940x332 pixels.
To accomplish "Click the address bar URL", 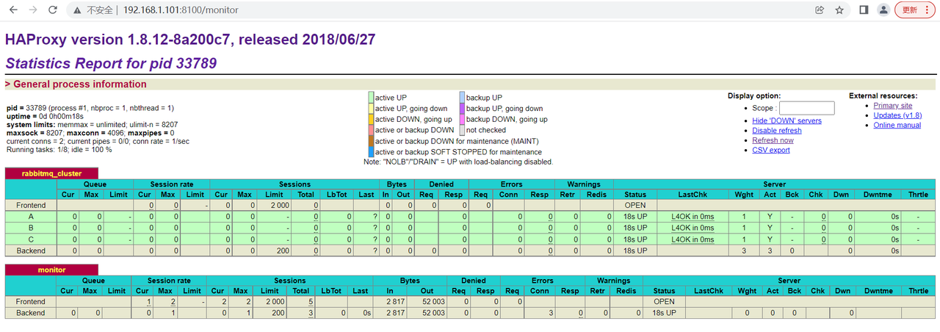I will (180, 10).
